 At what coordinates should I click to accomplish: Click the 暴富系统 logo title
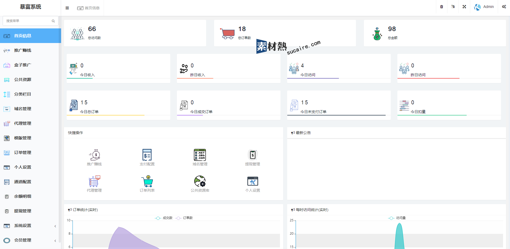click(31, 7)
